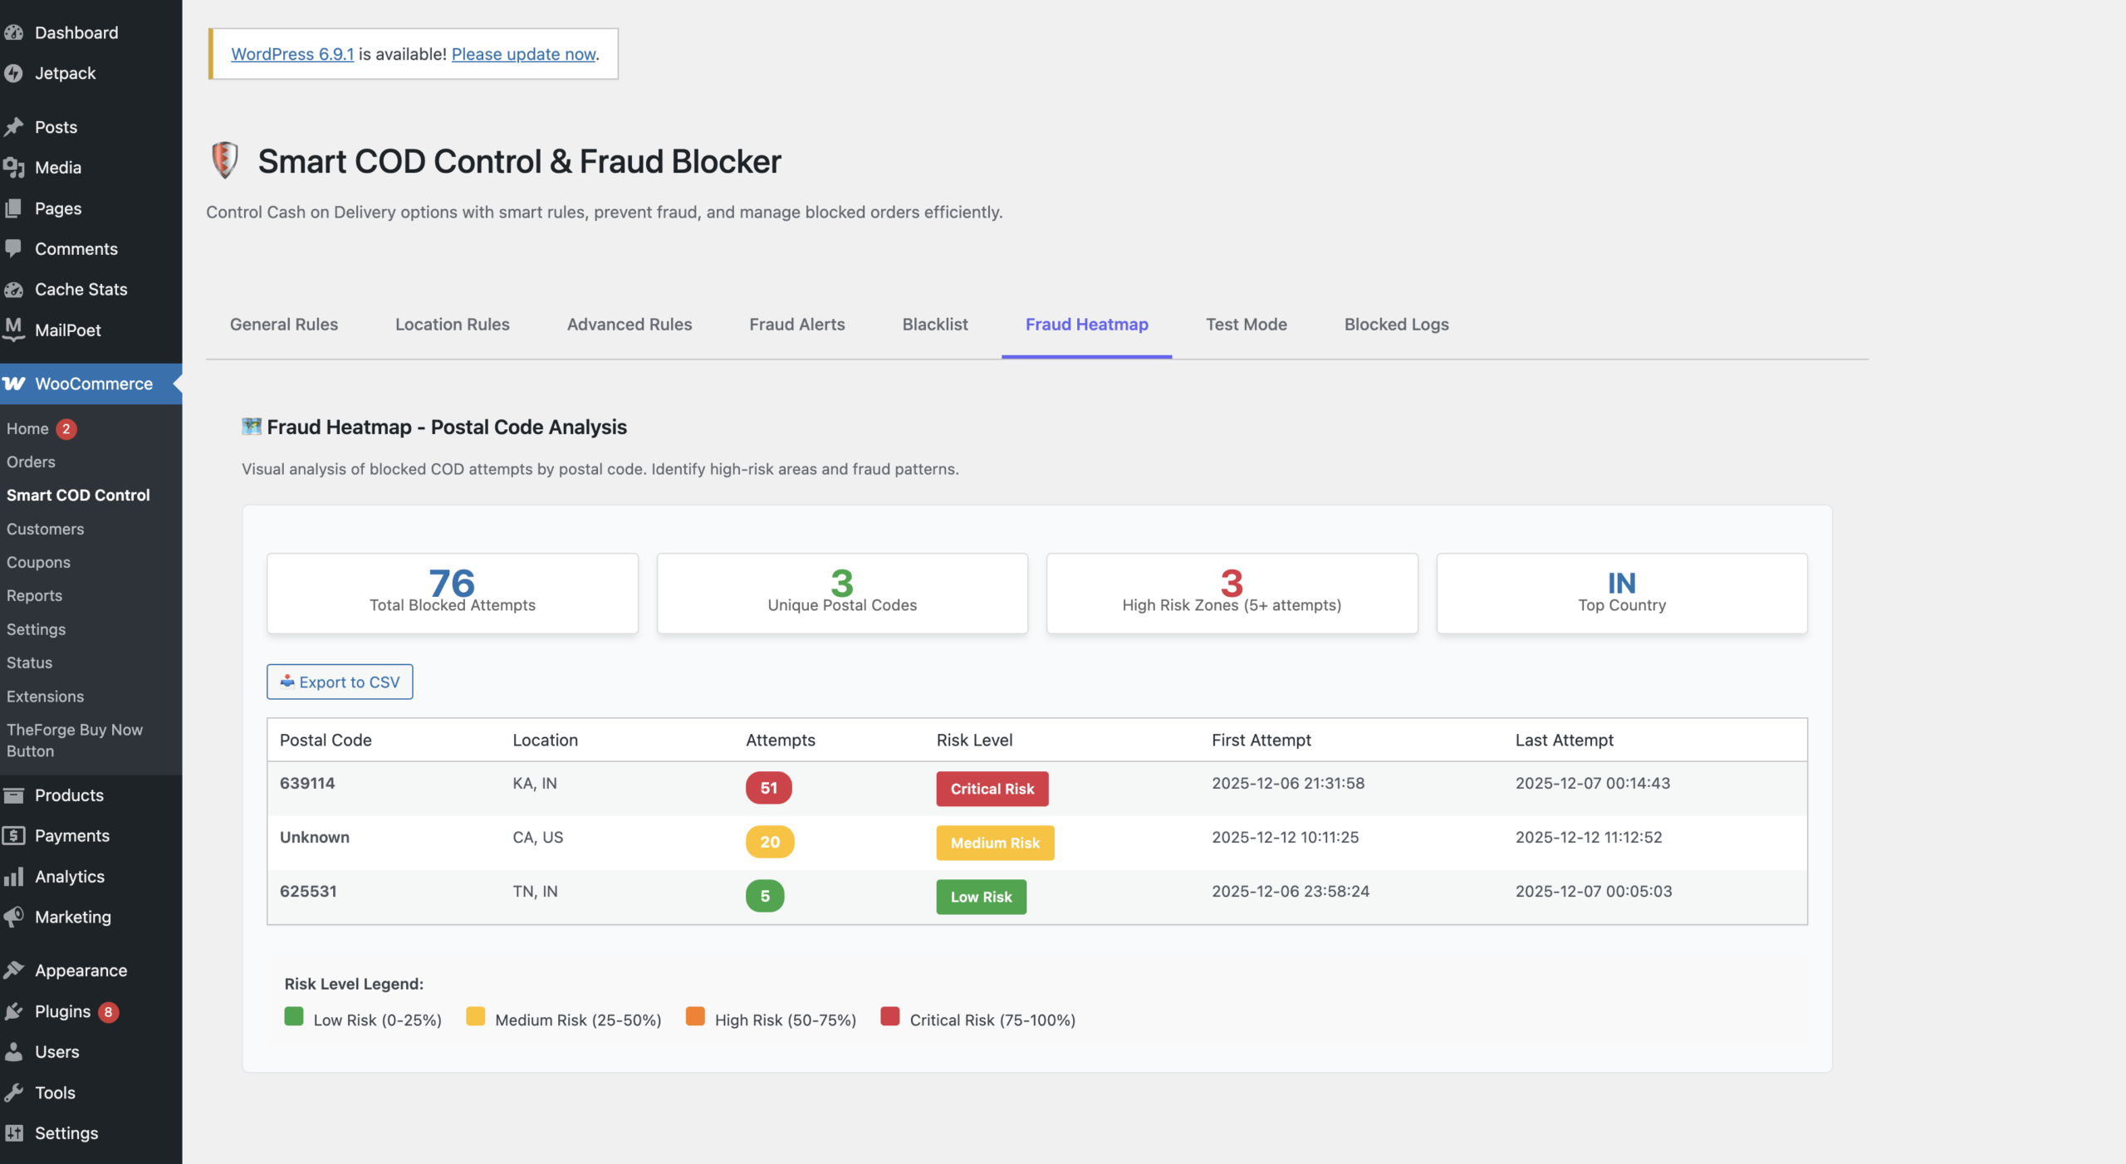2126x1164 pixels.
Task: Select the WooCommerce sidebar icon
Action: coord(15,384)
